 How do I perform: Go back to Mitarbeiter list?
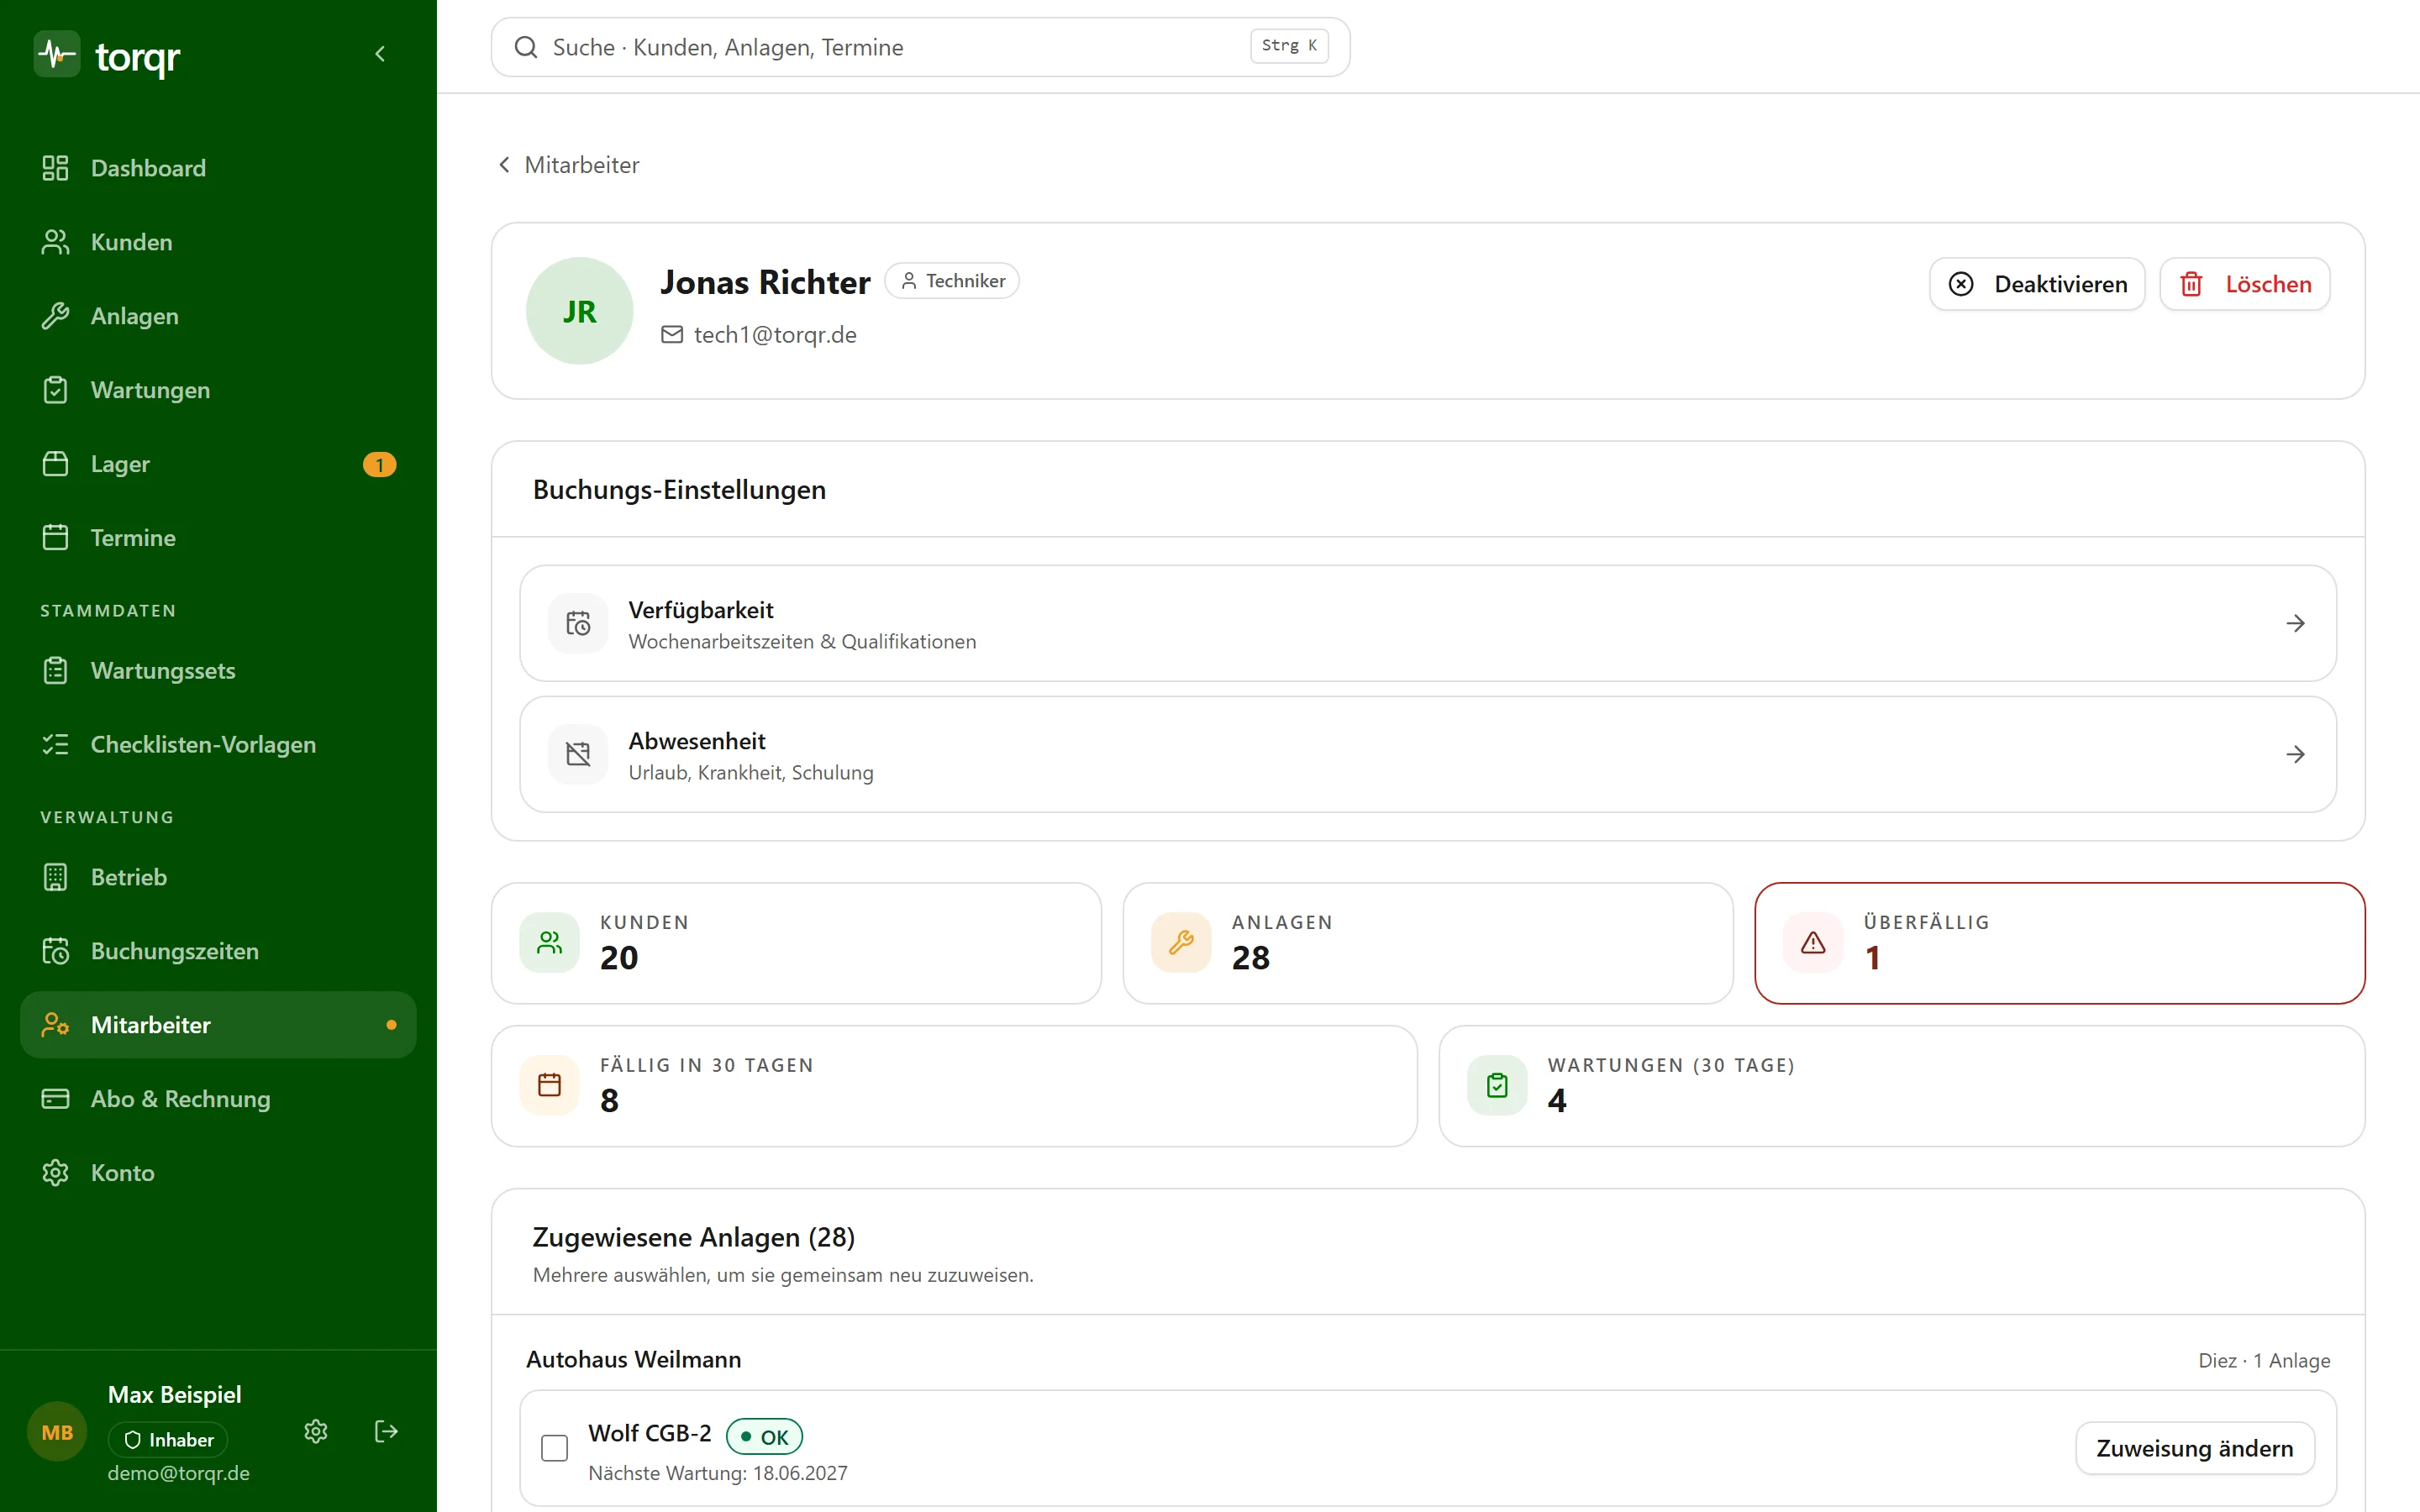point(568,165)
